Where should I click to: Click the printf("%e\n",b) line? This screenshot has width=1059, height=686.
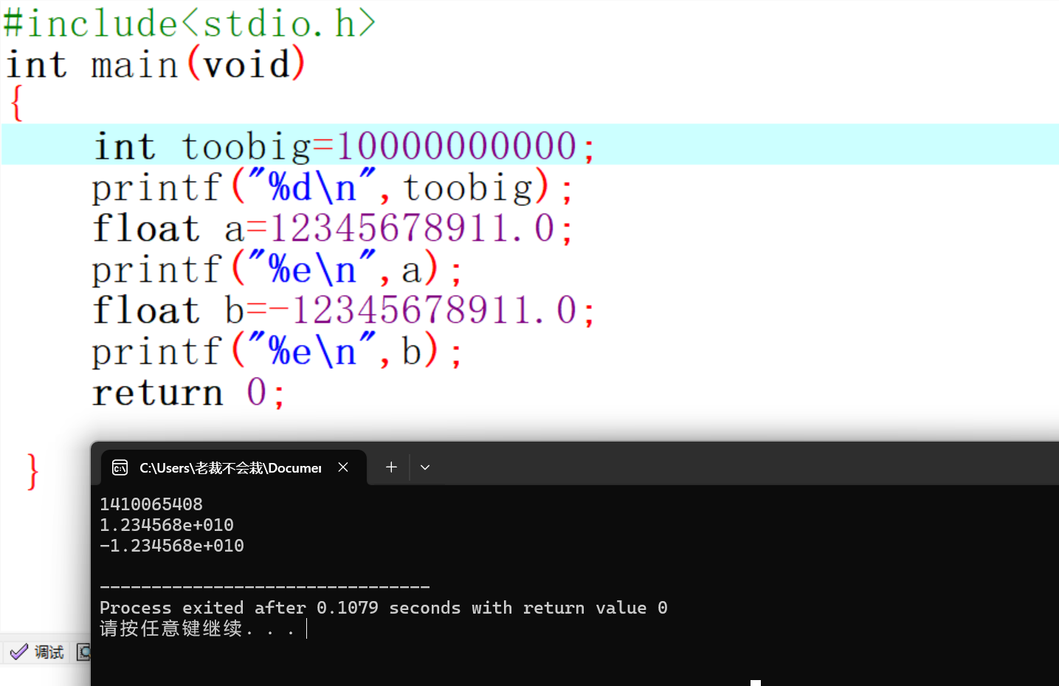coord(277,351)
